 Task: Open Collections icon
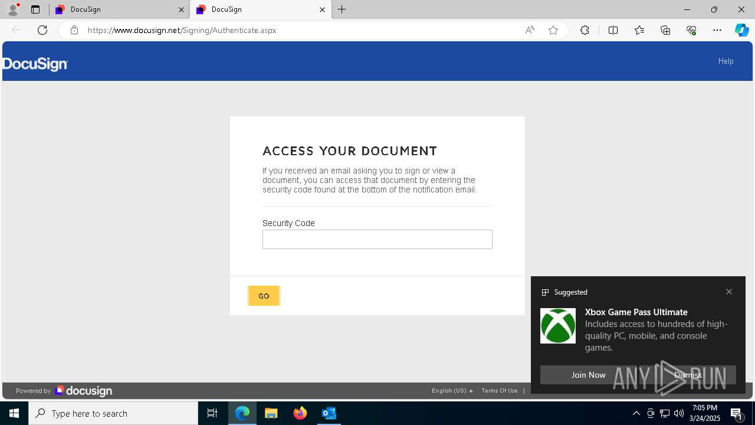(x=665, y=30)
